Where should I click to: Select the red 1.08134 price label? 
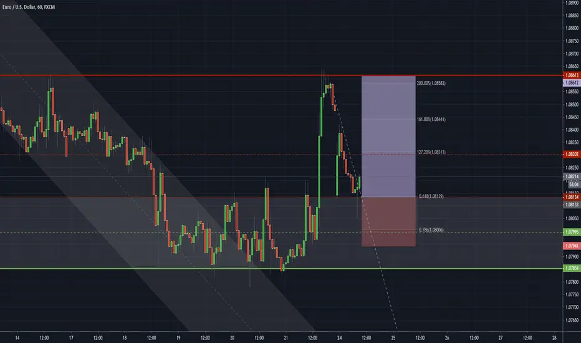coord(572,197)
